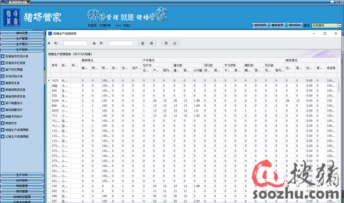The width and height of the screenshot is (344, 203).
Task: Click arrow icon beside 公猪生产成绩明细
Action: [x=3, y=137]
